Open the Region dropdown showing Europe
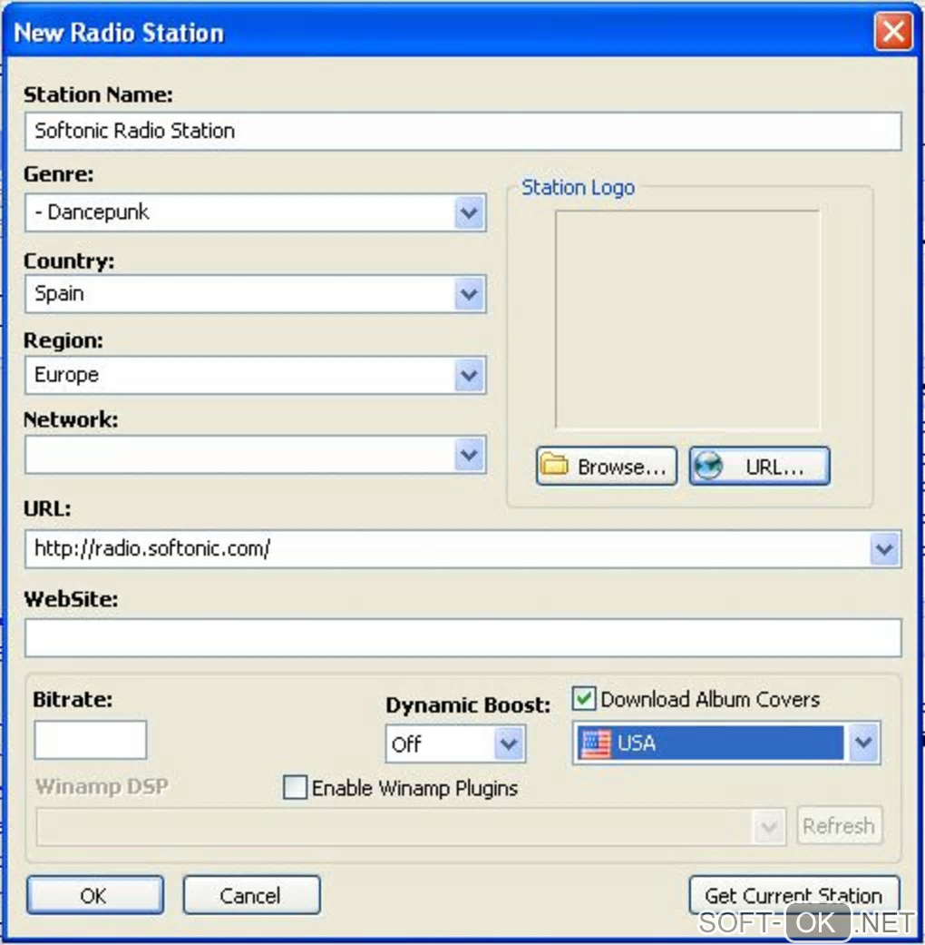Screen dimensions: 925x945 470,375
